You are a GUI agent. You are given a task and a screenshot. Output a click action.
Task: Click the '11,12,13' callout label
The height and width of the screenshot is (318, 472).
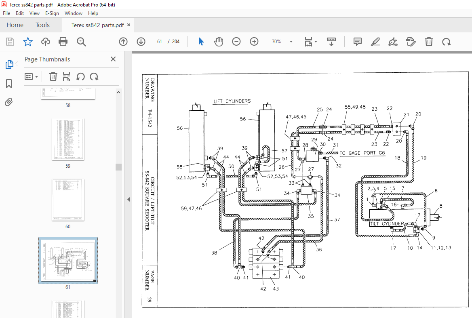[x=441, y=248]
